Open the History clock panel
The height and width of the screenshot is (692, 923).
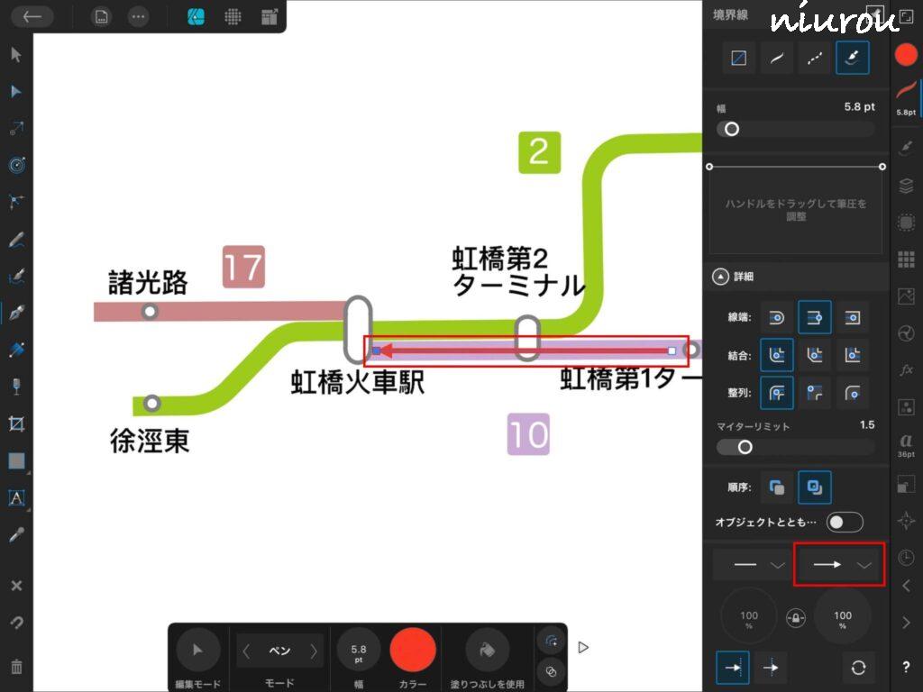906,558
